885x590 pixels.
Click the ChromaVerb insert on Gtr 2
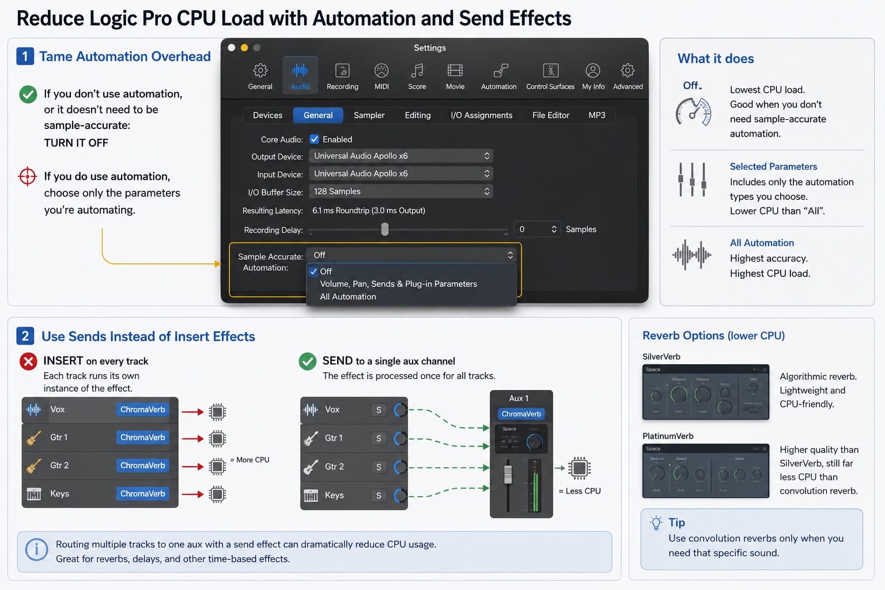(143, 466)
